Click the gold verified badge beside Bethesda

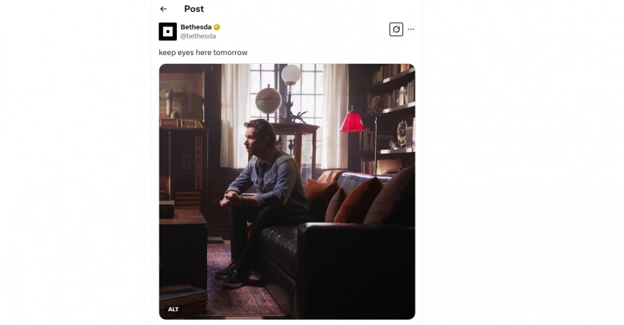pos(217,27)
